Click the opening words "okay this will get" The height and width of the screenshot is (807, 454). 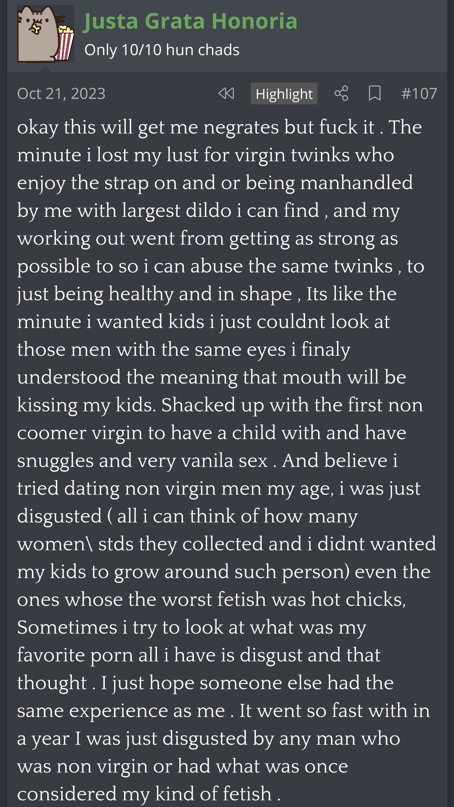(x=77, y=127)
